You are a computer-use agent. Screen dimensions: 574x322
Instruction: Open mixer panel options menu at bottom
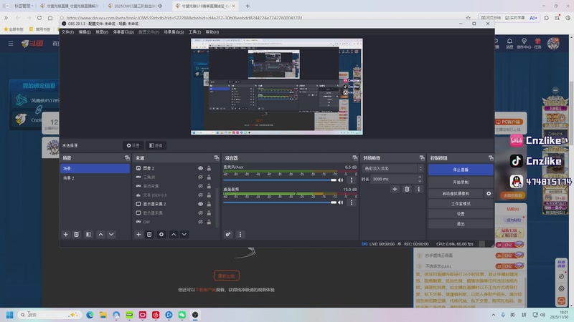coord(240,235)
